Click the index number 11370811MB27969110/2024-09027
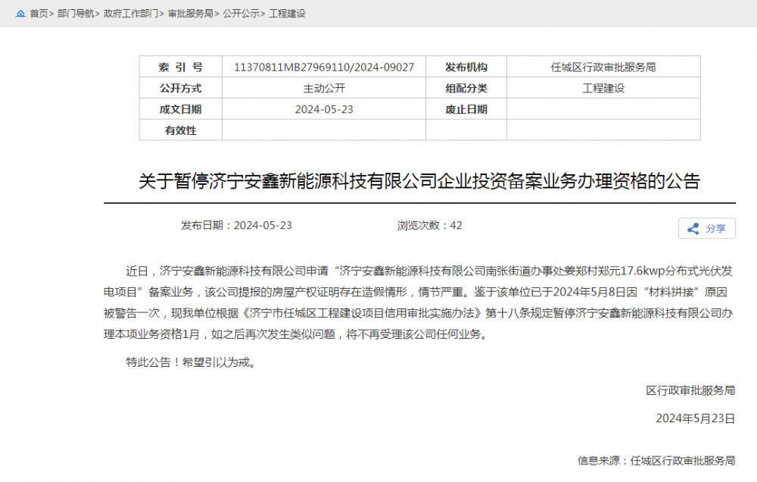 [x=324, y=67]
